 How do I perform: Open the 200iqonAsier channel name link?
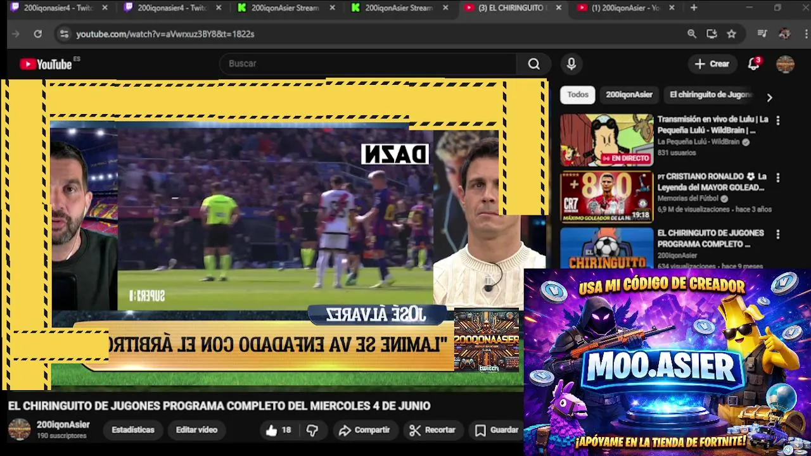coord(63,425)
